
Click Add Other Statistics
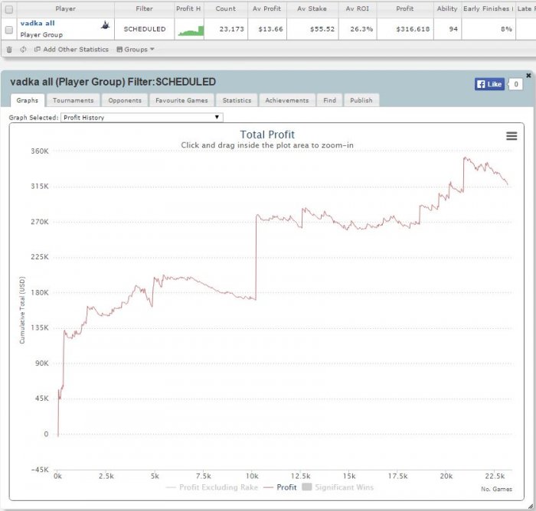tap(71, 50)
